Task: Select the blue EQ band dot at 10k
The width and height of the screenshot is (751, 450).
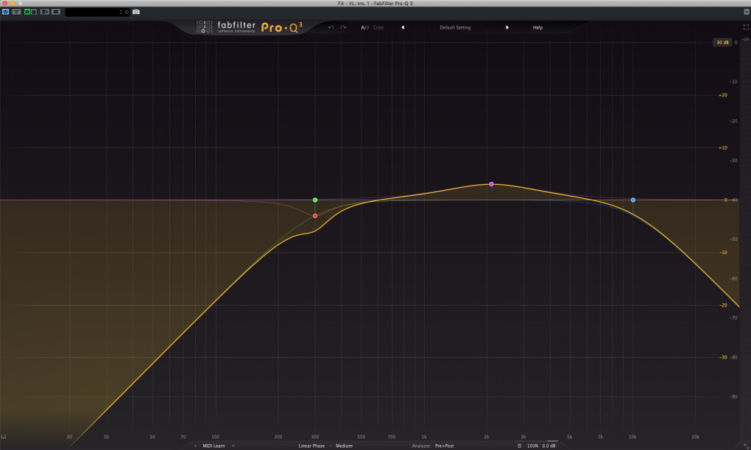Action: click(633, 200)
